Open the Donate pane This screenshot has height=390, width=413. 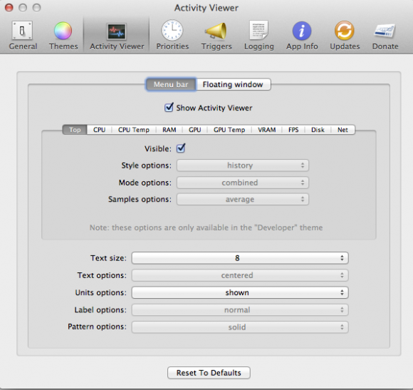click(385, 36)
